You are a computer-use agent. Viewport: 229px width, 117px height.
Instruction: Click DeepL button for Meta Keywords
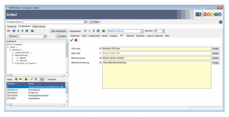click(x=216, y=58)
